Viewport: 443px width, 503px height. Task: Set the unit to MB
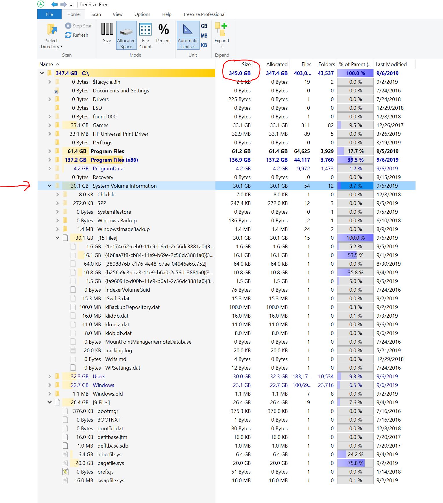tap(204, 36)
